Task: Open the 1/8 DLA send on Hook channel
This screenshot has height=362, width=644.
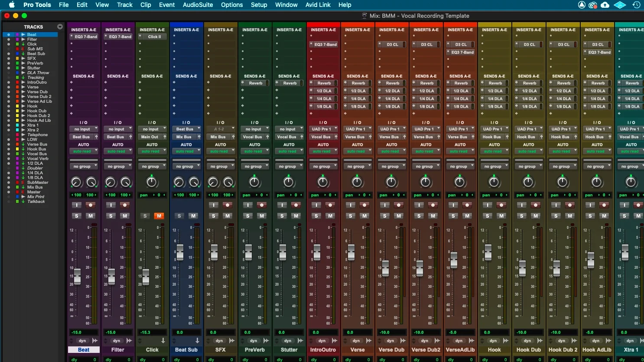Action: [495, 107]
